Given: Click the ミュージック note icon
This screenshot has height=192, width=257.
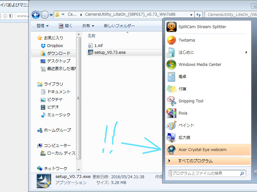Looking at the screenshot, I should click(x=43, y=115).
